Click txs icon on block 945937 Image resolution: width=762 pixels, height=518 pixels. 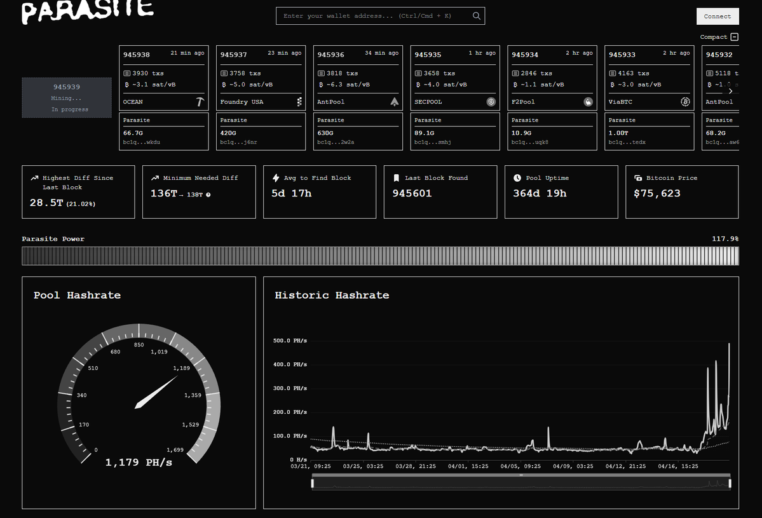click(x=224, y=73)
